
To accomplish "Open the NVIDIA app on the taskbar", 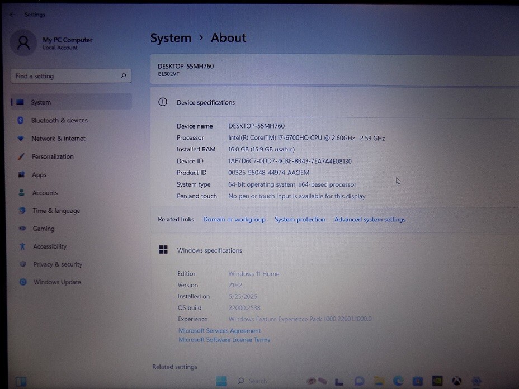I will click(437, 381).
